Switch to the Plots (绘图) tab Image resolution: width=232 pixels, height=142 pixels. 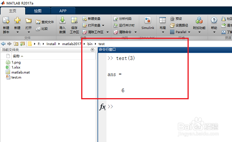[x=38, y=11]
